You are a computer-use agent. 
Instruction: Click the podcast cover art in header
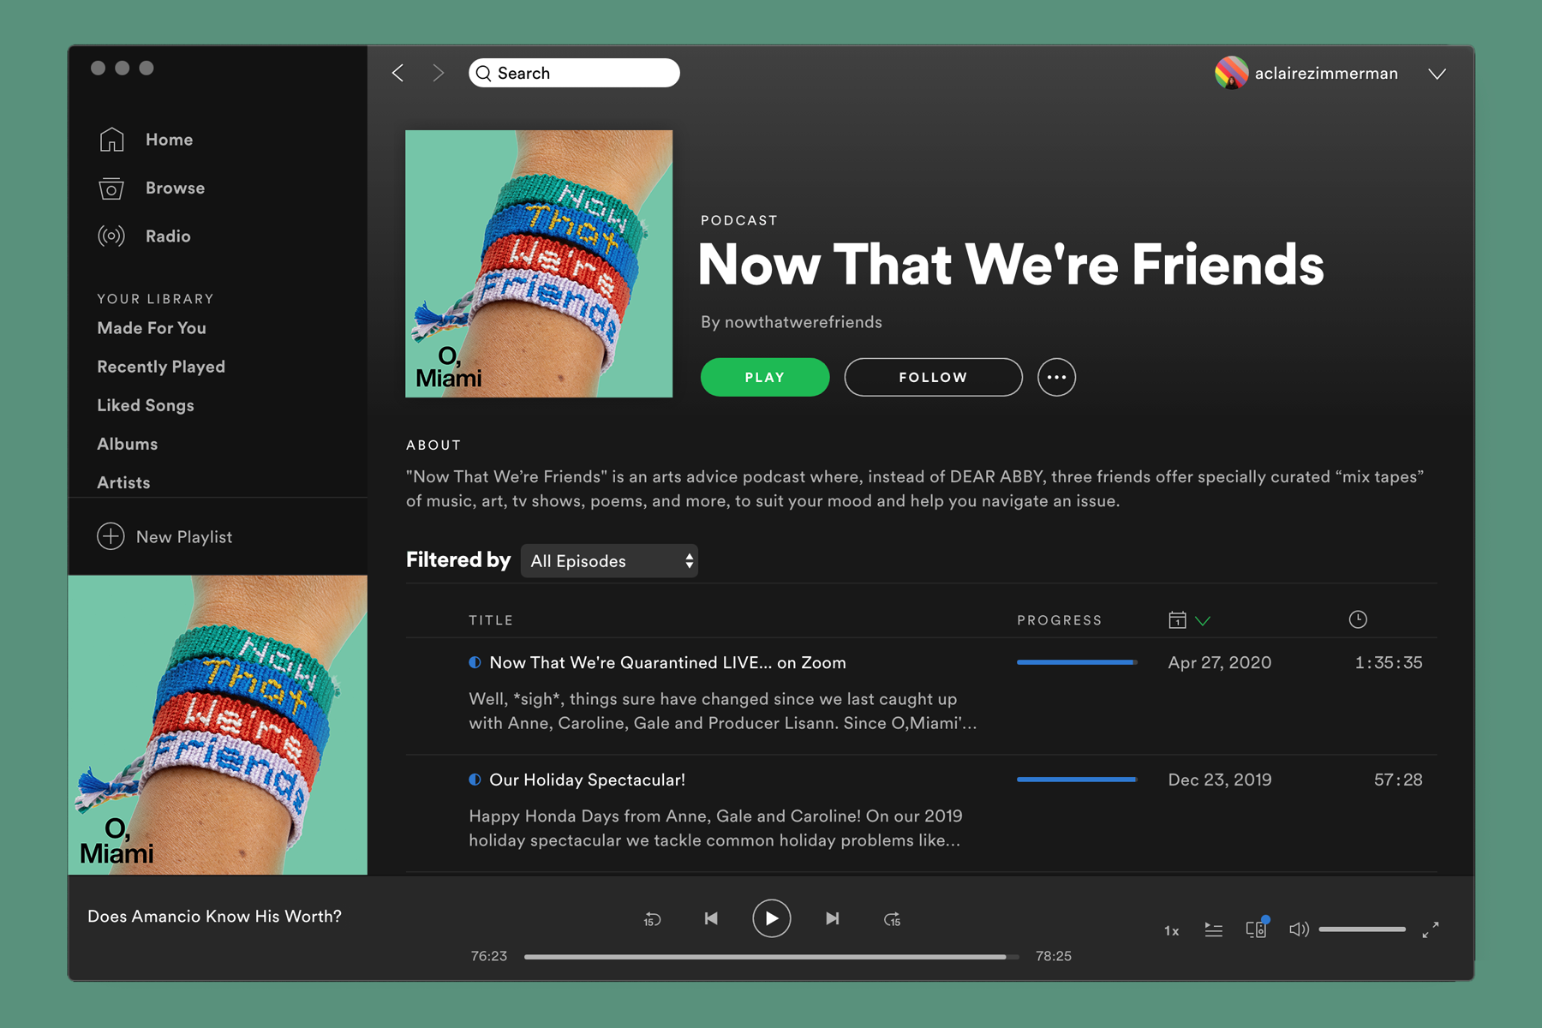coord(539,264)
